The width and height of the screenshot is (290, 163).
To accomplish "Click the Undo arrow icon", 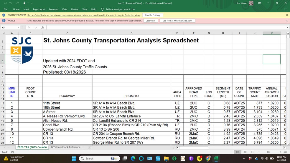I will 11,3.
